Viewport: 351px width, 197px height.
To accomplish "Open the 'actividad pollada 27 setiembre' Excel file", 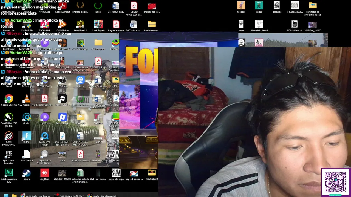I will click(x=80, y=176).
